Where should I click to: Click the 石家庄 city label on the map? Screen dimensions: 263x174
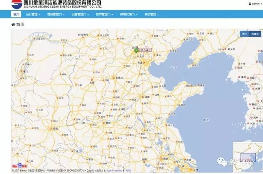click(119, 78)
